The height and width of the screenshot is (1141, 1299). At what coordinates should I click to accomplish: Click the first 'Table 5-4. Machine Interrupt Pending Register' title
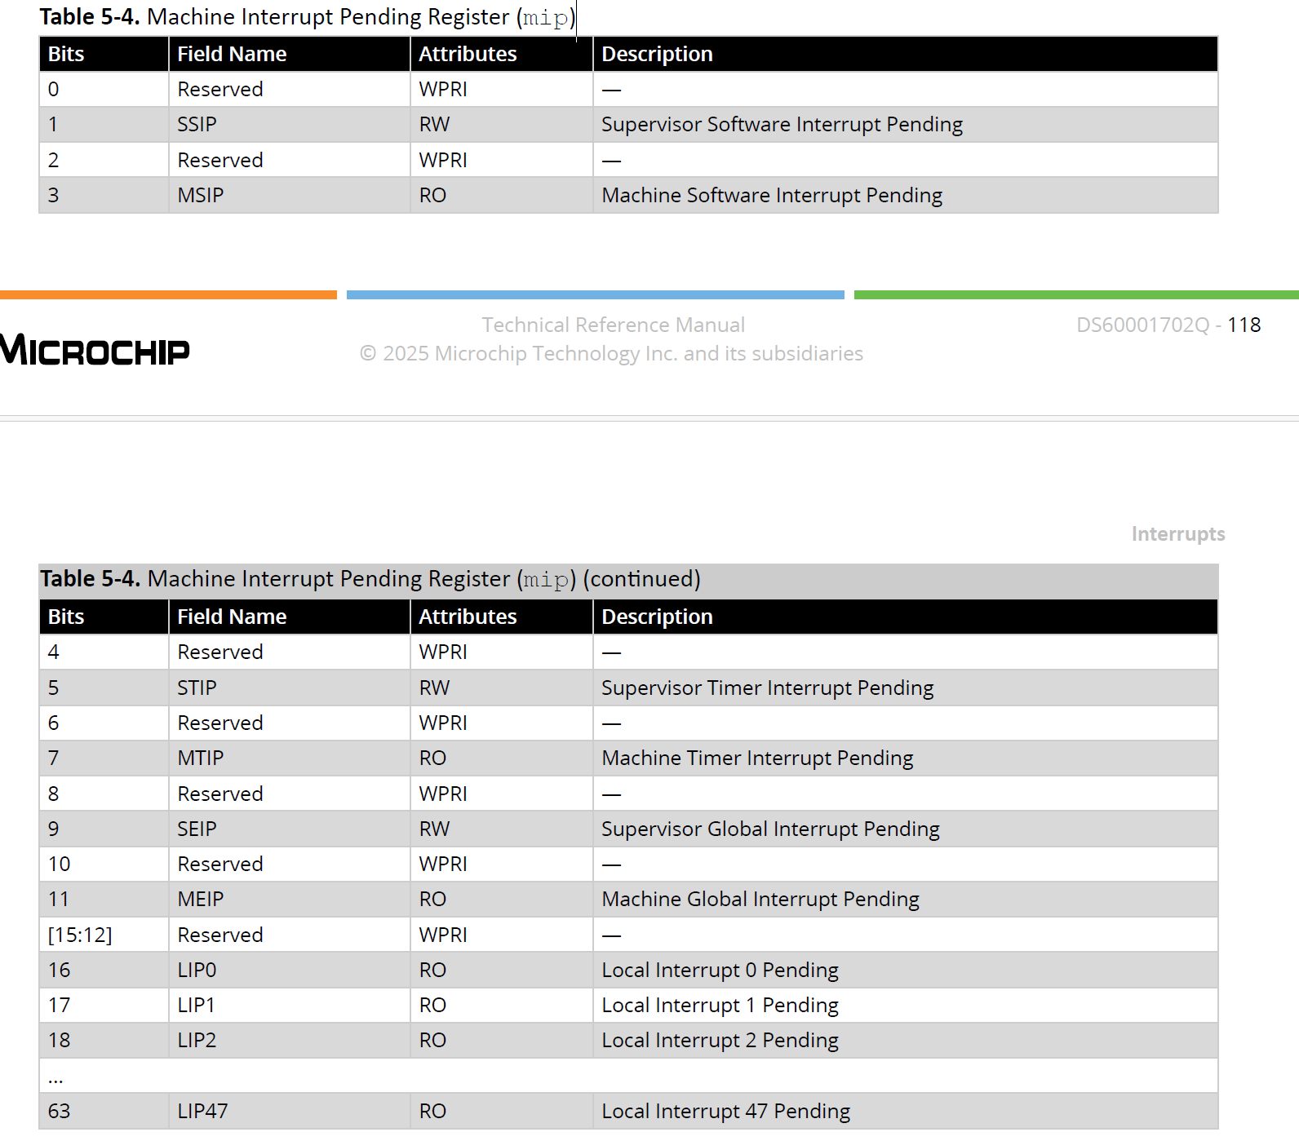[308, 17]
